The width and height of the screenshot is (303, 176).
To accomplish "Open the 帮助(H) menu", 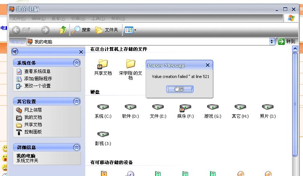I will 118,18.
